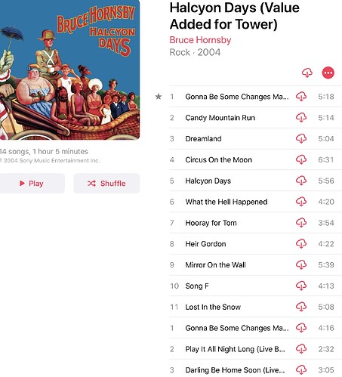The image size is (342, 377).
Task: Download the Song F track
Action: (x=301, y=286)
